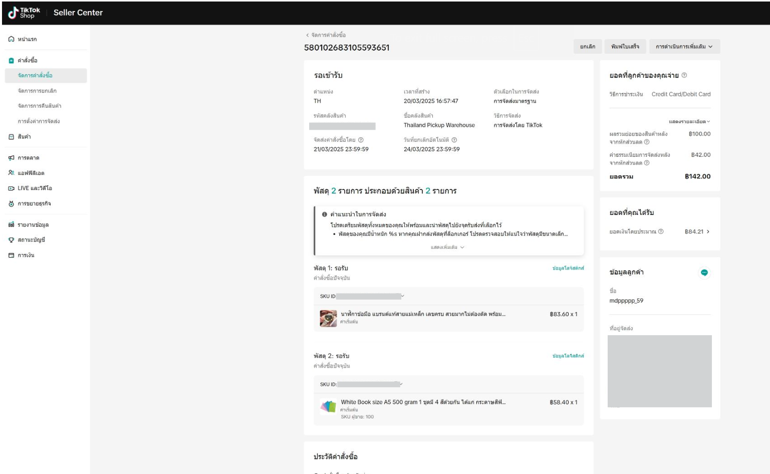Select จัดการการยกเลิก in sidebar
Screen dimensions: 770x474
[37, 91]
